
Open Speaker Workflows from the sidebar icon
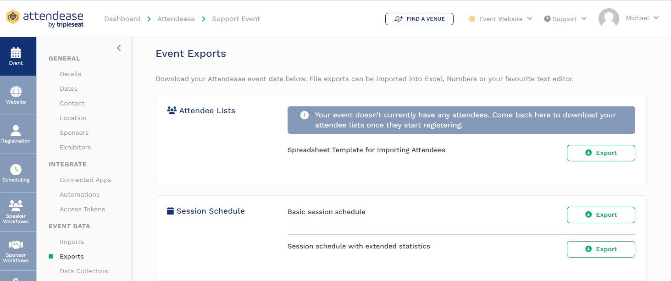click(15, 206)
